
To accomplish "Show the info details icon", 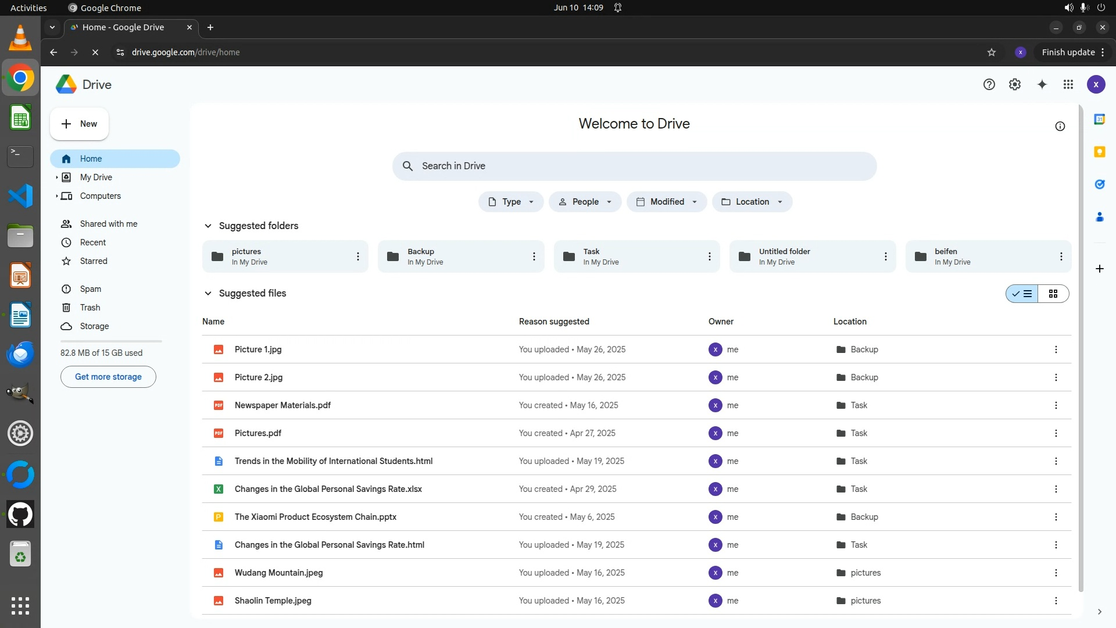I will [1060, 126].
